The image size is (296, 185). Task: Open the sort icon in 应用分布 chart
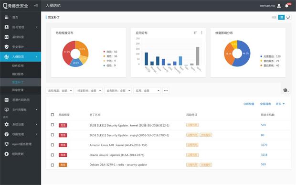pos(195,33)
